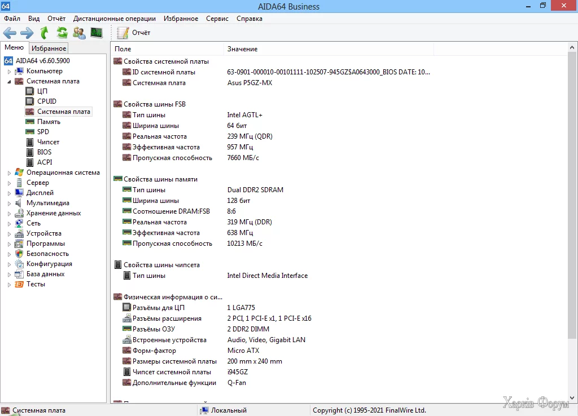This screenshot has width=578, height=416.
Task: Select the Intel Direct Media Interface value
Action: click(267, 276)
